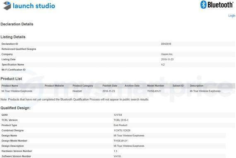Click the Product Type label
The height and width of the screenshot is (158, 236).
coord(9,125)
